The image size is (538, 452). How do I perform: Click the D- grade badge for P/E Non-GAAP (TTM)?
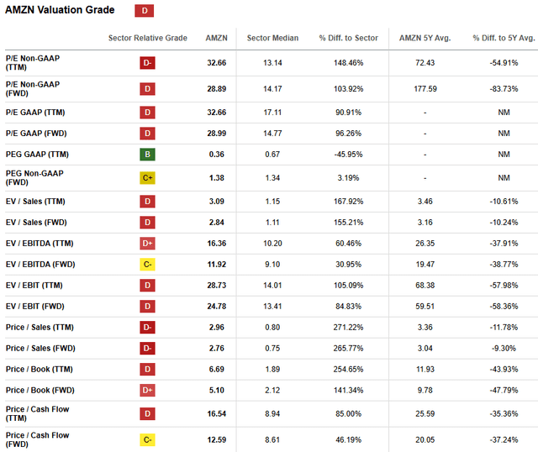(x=147, y=63)
